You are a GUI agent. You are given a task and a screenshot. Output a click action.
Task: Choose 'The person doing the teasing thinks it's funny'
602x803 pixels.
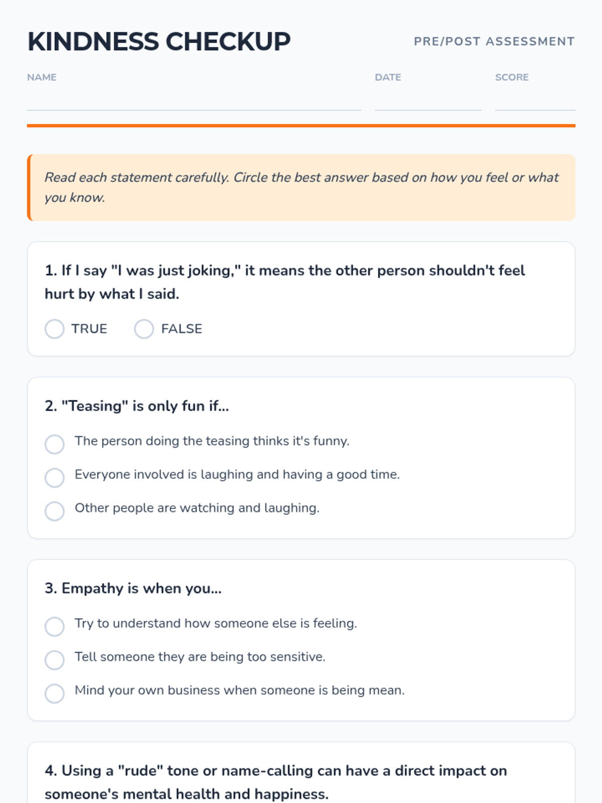(x=55, y=444)
